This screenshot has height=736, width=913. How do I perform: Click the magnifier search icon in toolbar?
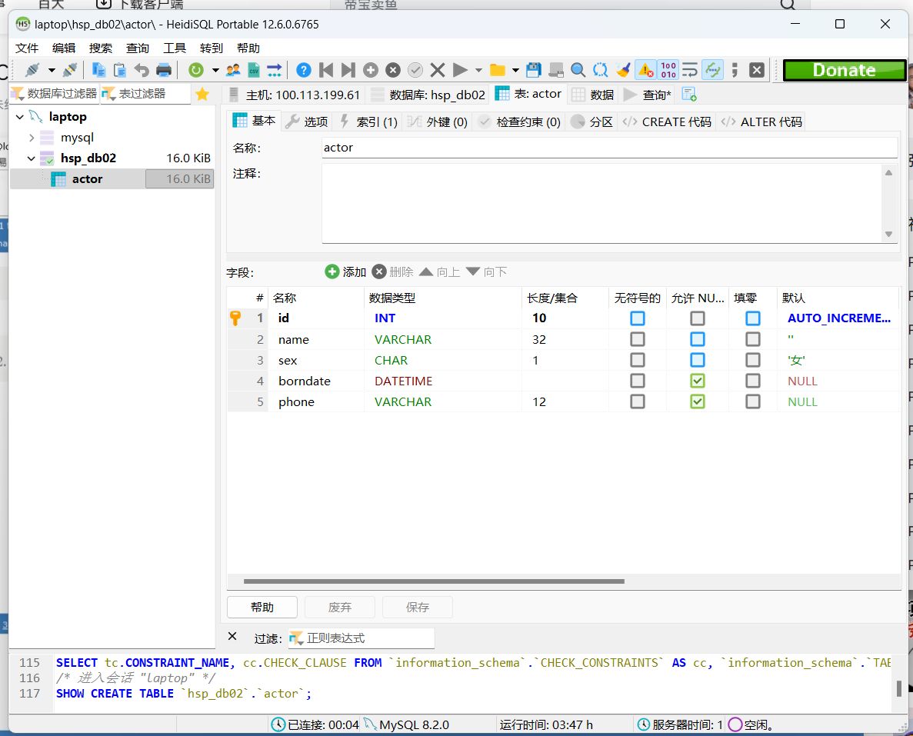(578, 70)
